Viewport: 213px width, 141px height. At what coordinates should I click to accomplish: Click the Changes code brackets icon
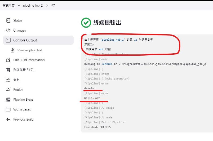coord(8,31)
